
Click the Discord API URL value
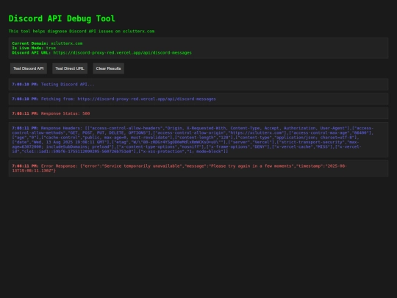pyautogui.click(x=122, y=53)
